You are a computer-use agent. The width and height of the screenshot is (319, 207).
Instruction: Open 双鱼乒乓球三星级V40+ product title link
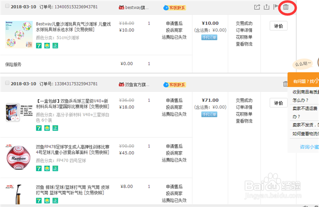point(73,103)
